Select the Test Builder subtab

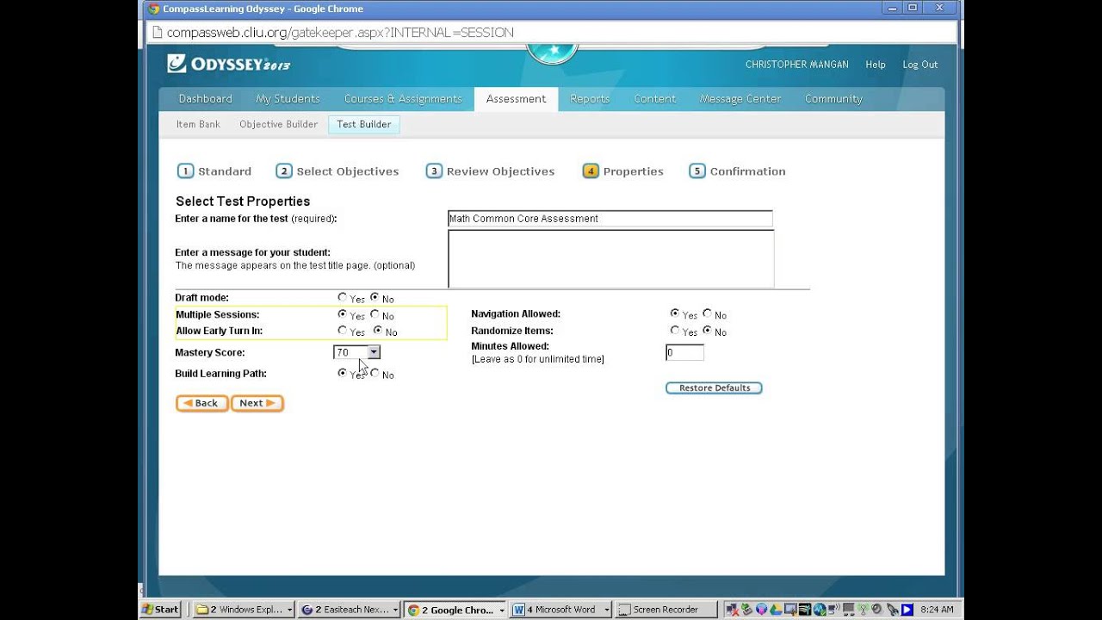(x=363, y=124)
